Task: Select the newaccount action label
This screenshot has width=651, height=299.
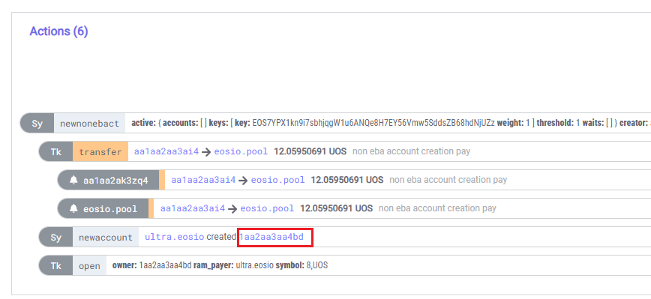Action: click(106, 238)
